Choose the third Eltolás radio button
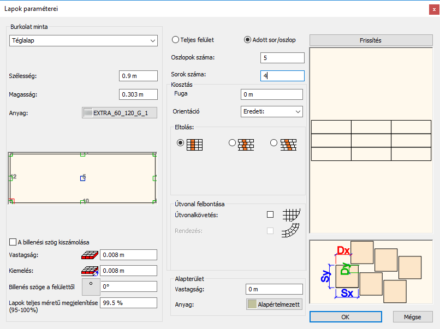 click(x=273, y=143)
